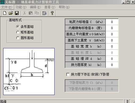Click the 内摩擦角标准值 input field
Viewport: 135px width, 103px height.
pyautogui.click(x=112, y=28)
